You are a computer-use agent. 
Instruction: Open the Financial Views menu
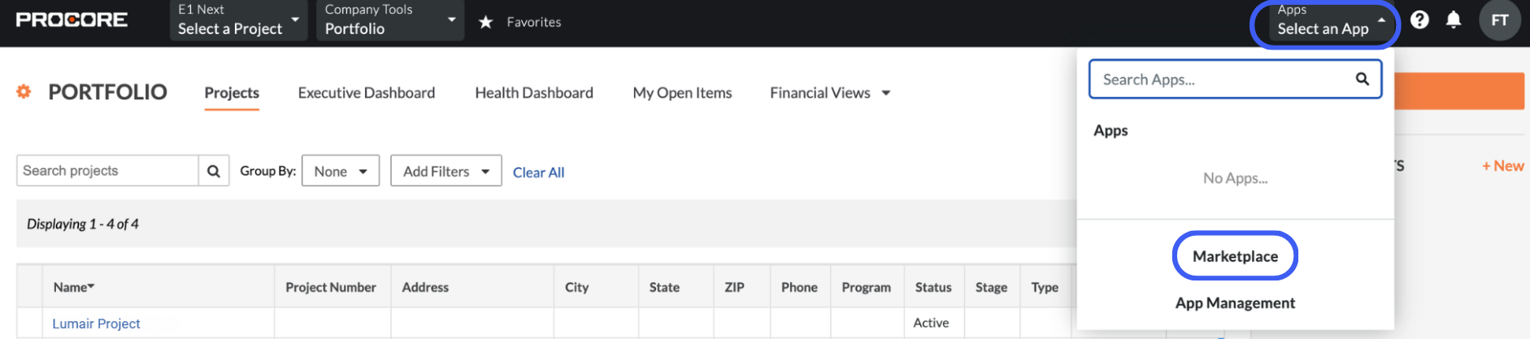coord(830,93)
